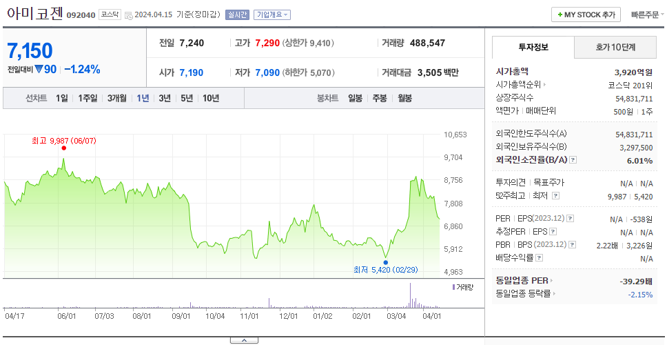The image size is (667, 345).
Task: Click the purple 거래량 legend marker
Action: (453, 287)
